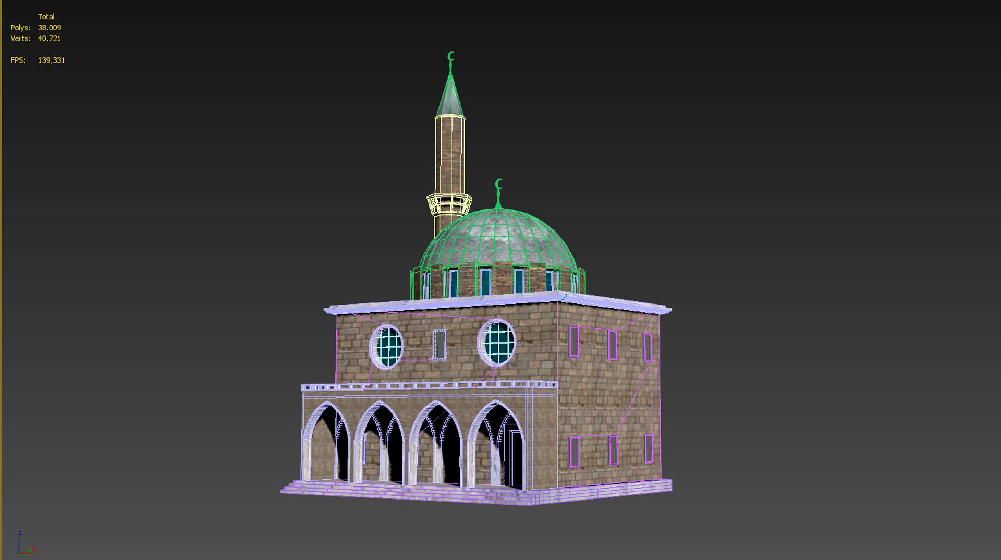
Task: Select the roof cornice slab
Action: (498, 304)
